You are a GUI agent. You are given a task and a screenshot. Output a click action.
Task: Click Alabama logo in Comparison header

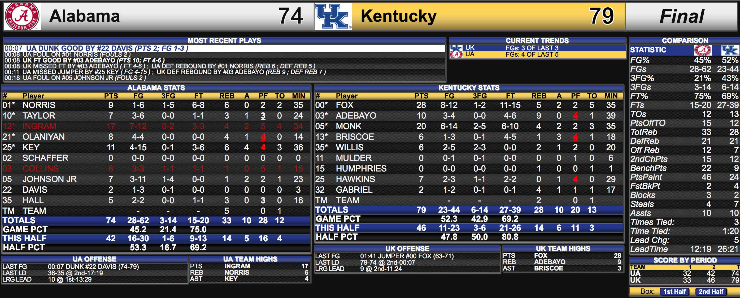click(x=703, y=50)
